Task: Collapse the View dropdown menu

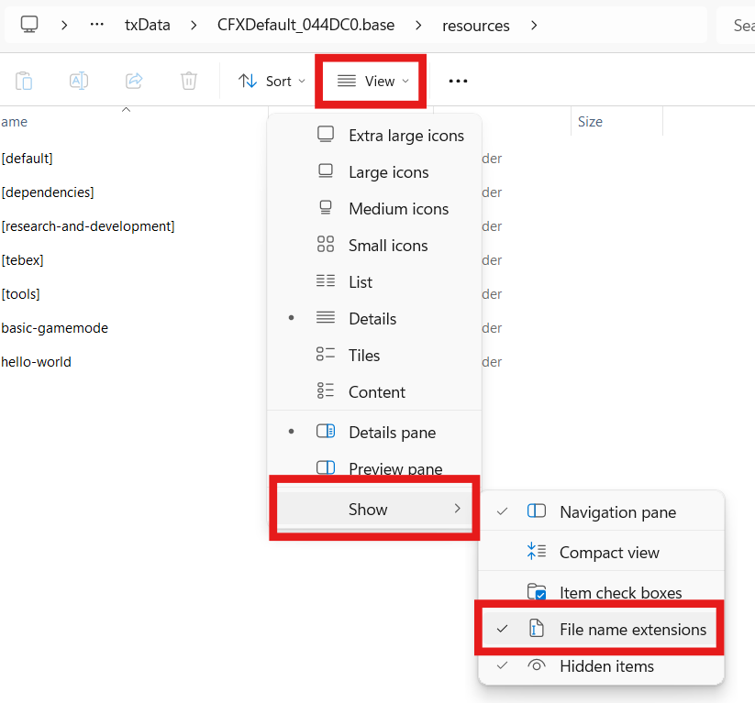Action: pos(372,81)
